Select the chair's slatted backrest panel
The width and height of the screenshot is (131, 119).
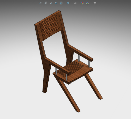pos(51,26)
